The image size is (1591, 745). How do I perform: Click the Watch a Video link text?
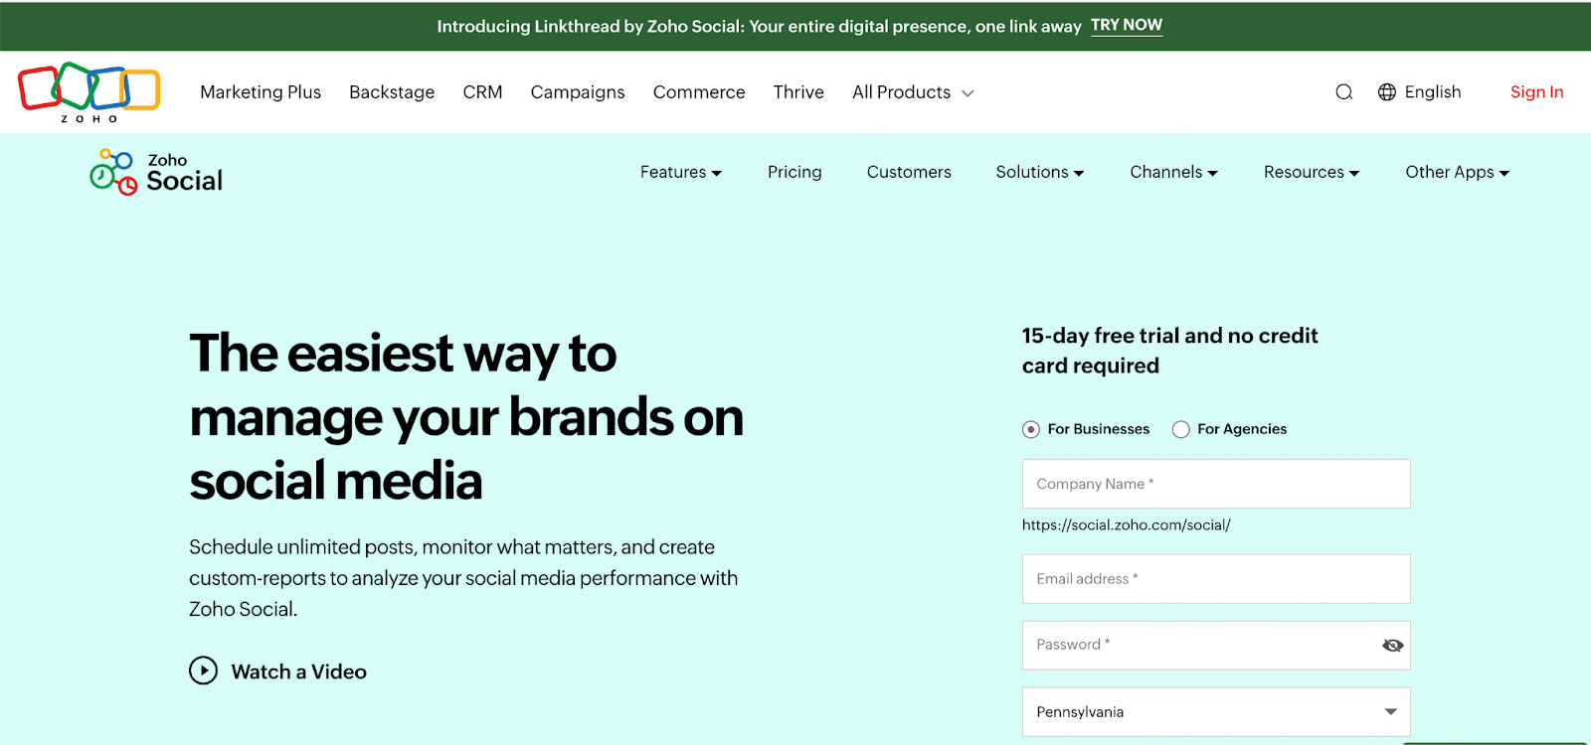coord(299,671)
